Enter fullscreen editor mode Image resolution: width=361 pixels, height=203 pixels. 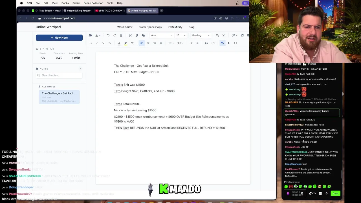[x=235, y=43]
